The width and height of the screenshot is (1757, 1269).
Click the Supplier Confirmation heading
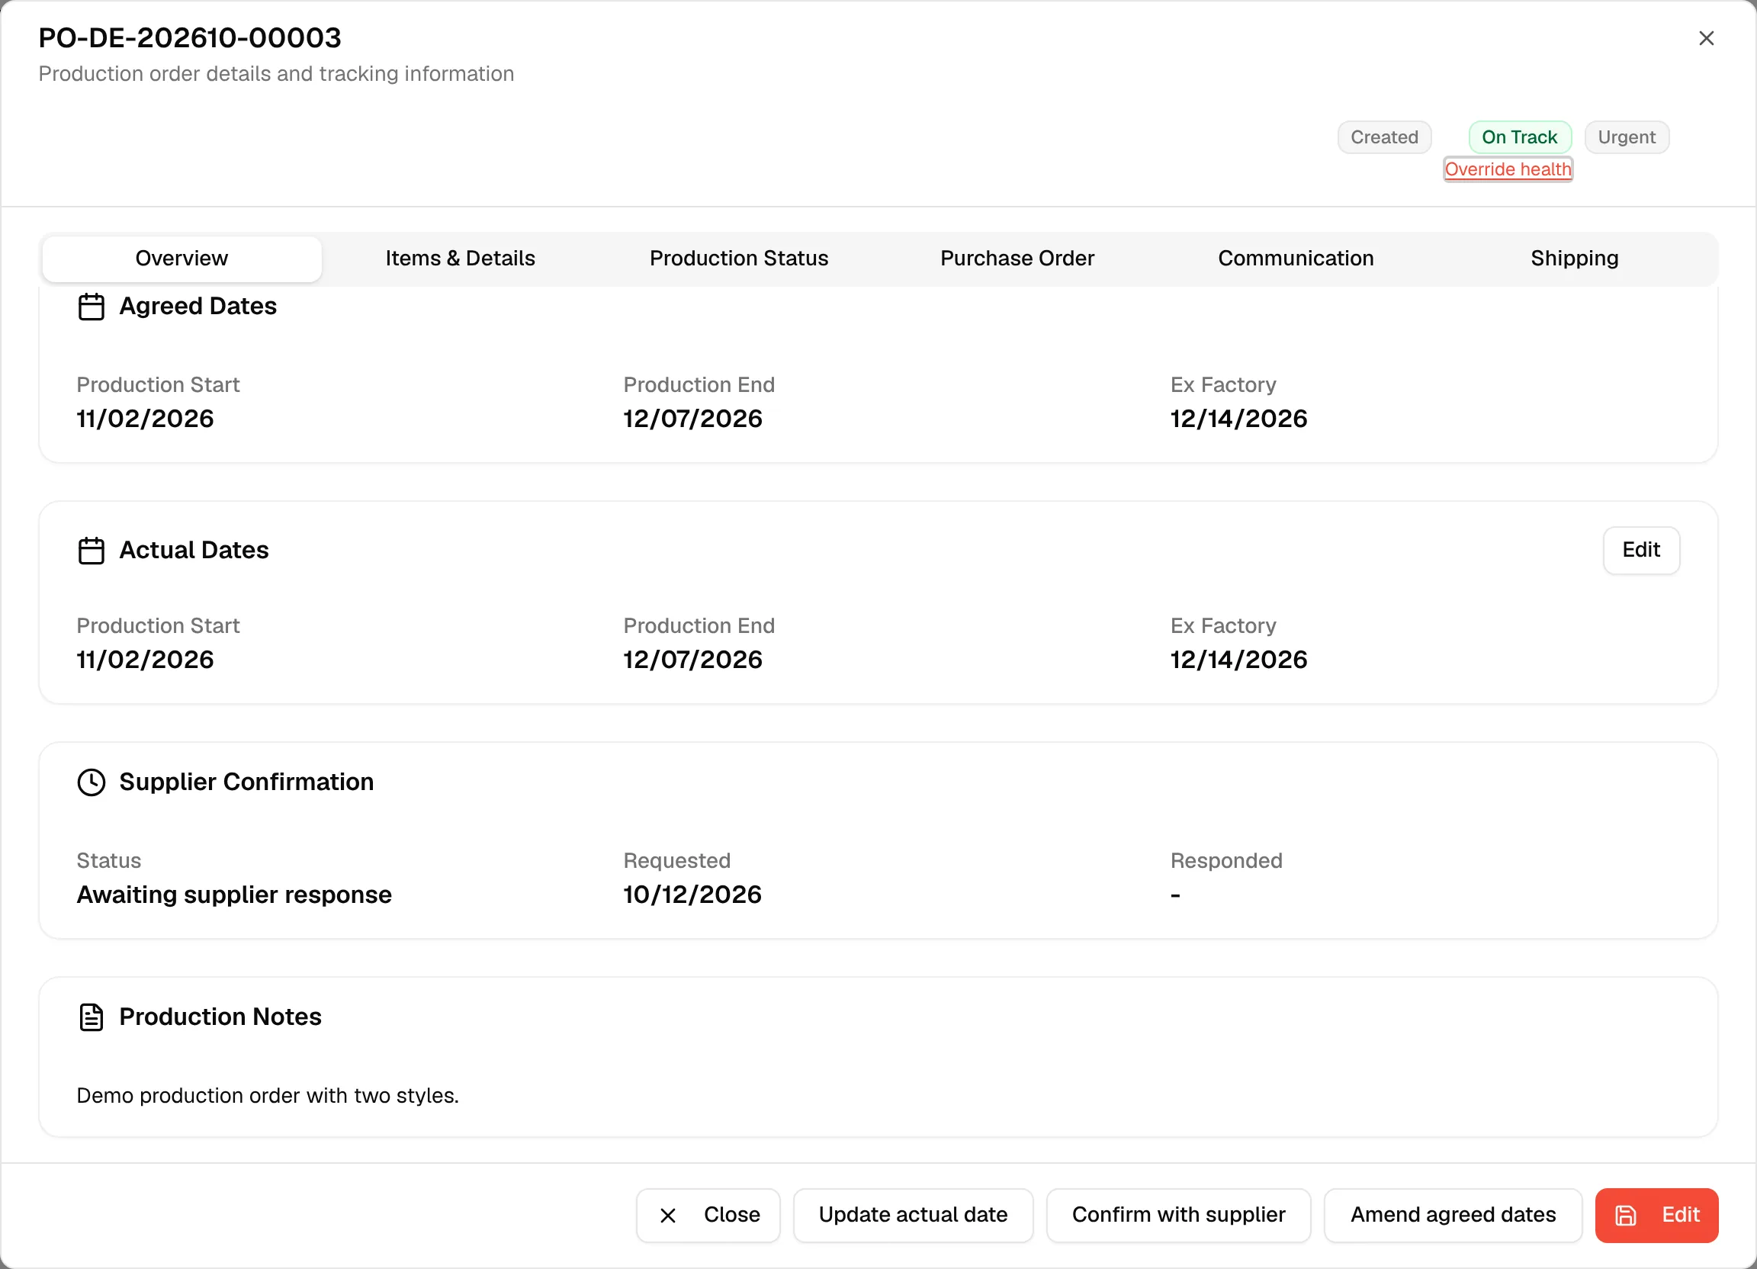[x=246, y=782]
